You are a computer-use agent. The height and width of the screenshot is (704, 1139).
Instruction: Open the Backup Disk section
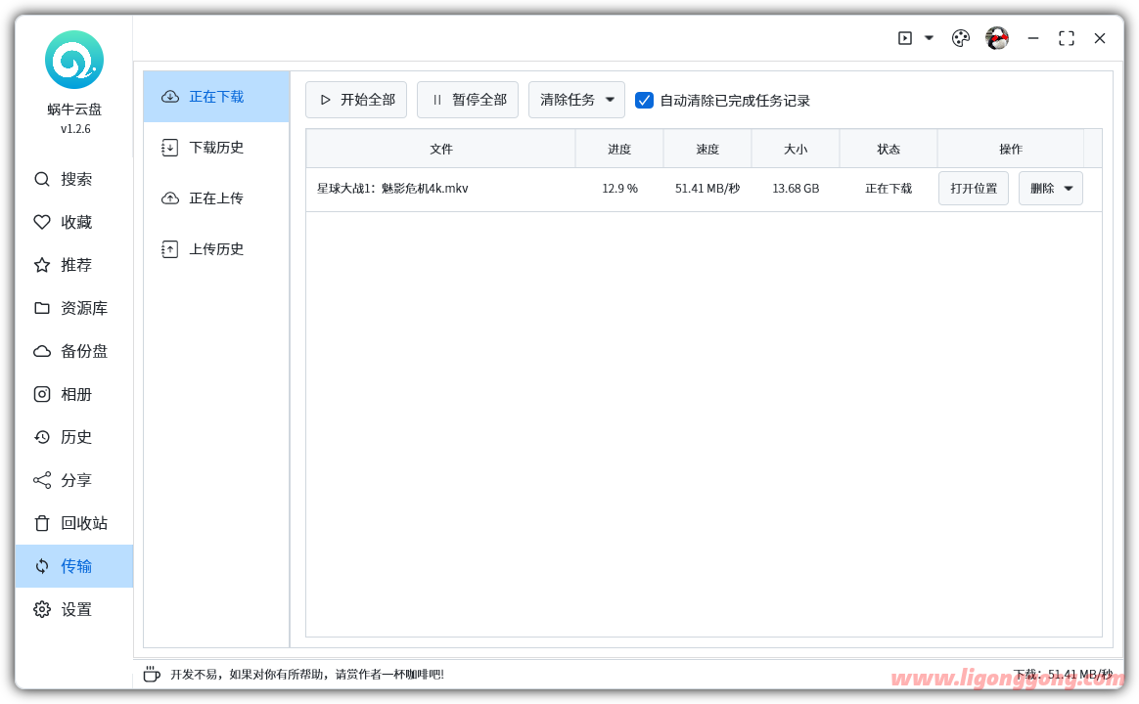[74, 351]
